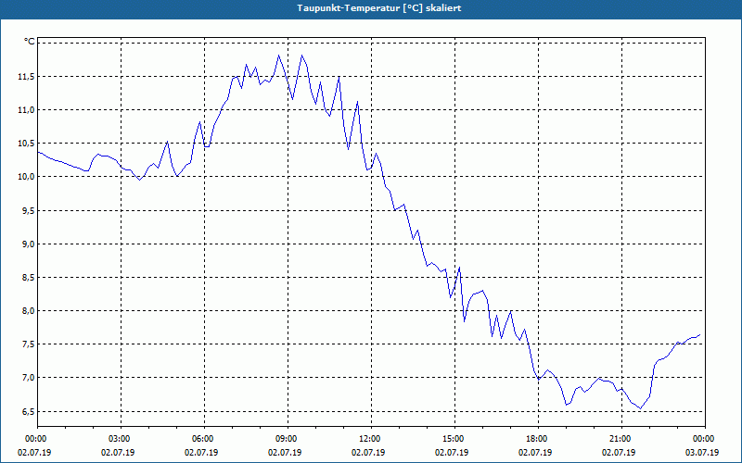742x463 pixels.
Task: Click the "02.07.19" date under "12:00"
Action: (368, 452)
